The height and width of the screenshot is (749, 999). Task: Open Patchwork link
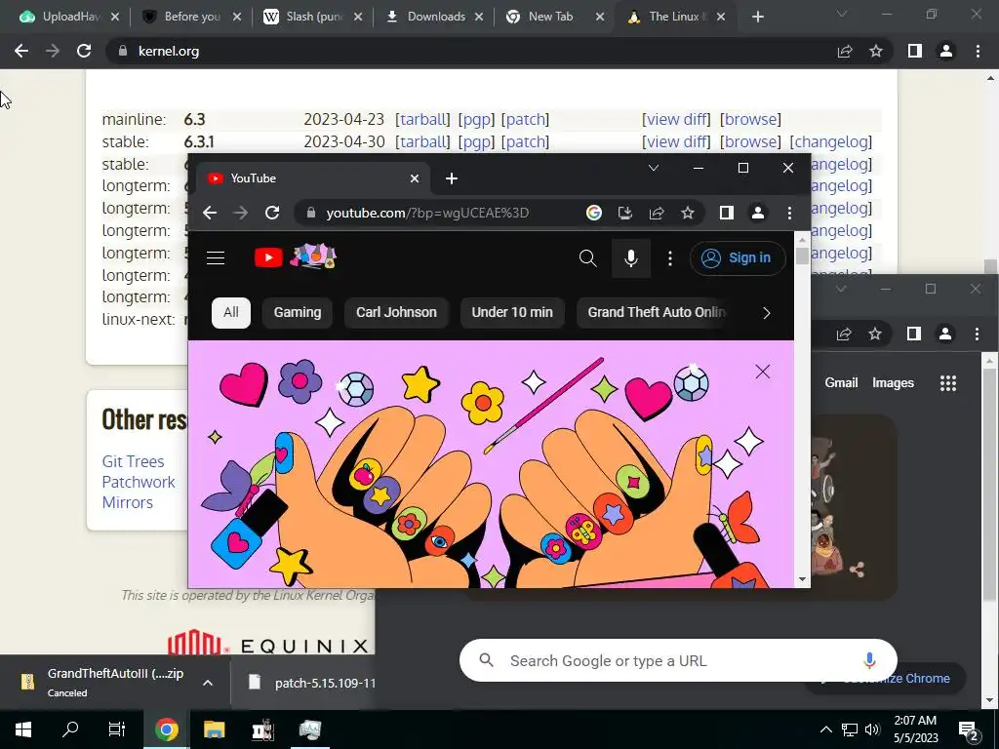[x=139, y=482]
